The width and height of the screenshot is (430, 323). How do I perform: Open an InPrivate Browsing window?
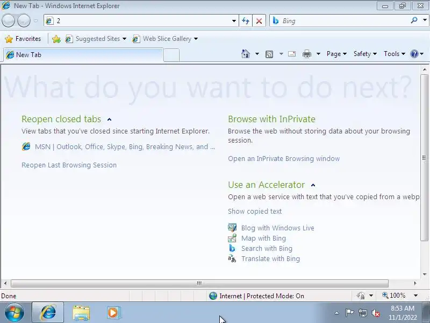point(284,159)
